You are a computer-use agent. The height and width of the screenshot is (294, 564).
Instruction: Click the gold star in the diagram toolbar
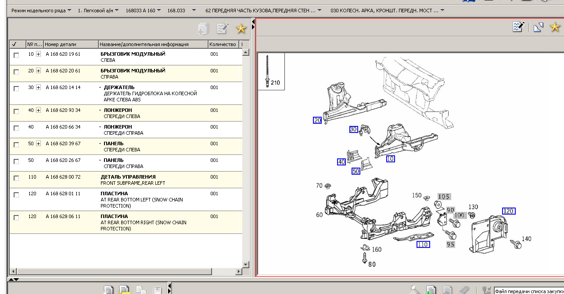point(556,28)
